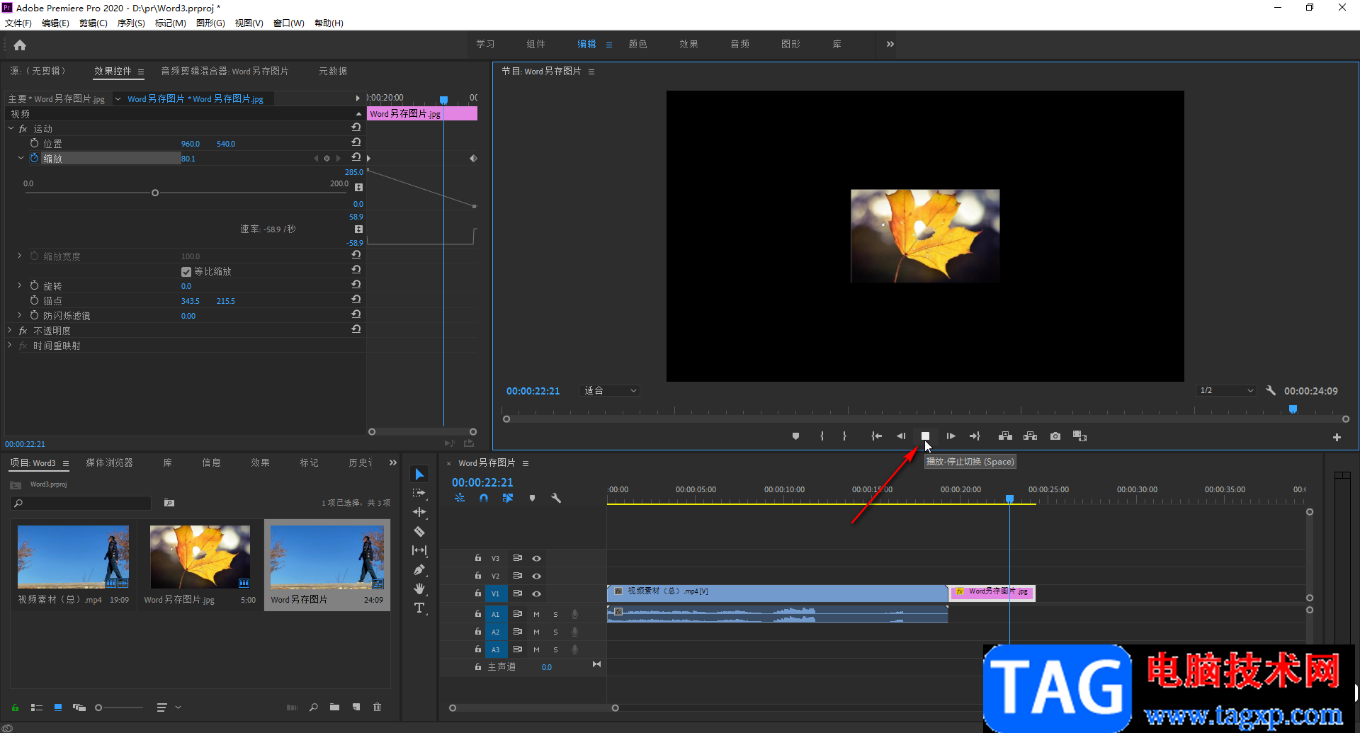Toggle lock on track V3
Screen dimensions: 1360x733
(478, 558)
